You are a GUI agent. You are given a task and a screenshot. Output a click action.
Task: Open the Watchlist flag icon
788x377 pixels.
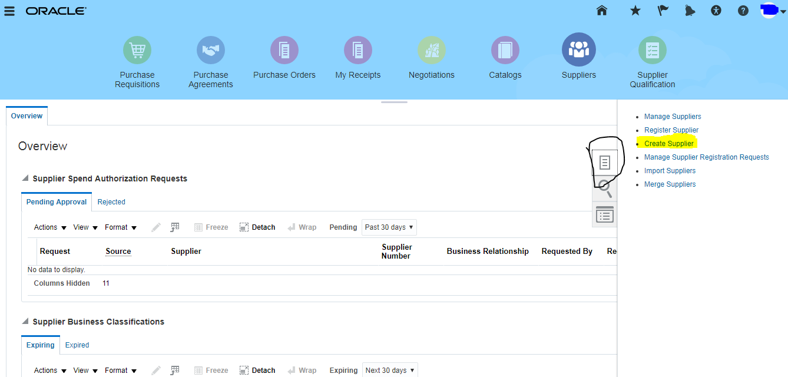(662, 10)
